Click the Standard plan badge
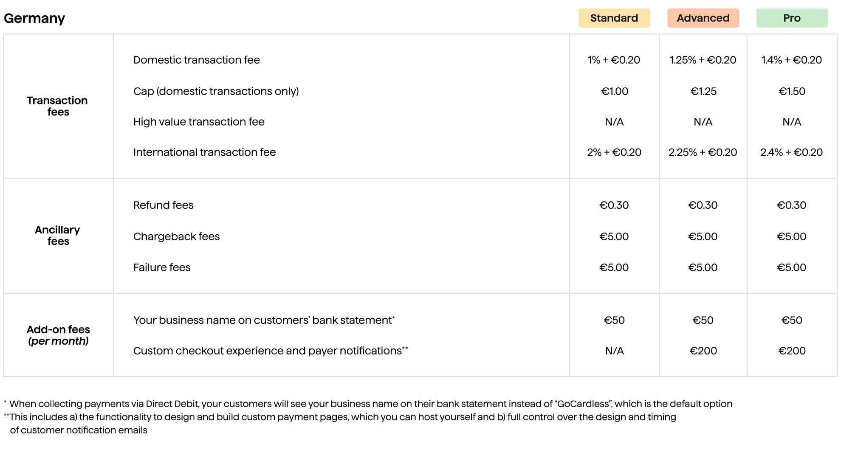 pyautogui.click(x=614, y=18)
